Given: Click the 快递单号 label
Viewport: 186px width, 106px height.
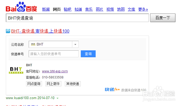Looking at the screenshot, I should tap(18, 54).
